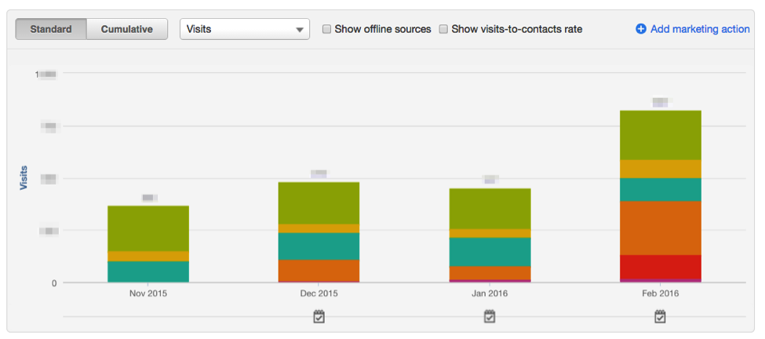Click the Dec 2015 calendar marketing action icon

coord(319,316)
